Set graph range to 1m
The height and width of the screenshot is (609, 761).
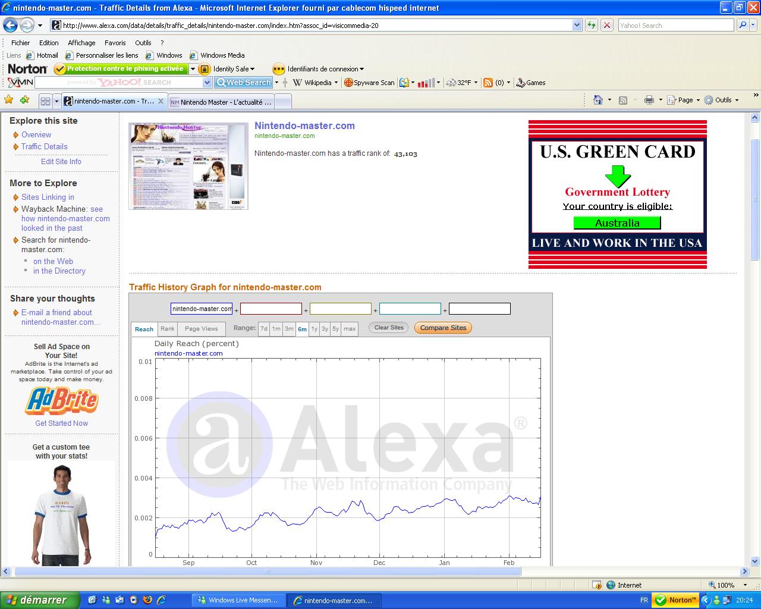(276, 329)
